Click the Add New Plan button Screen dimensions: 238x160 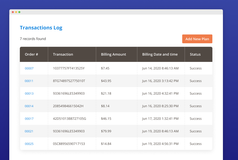[x=197, y=39]
